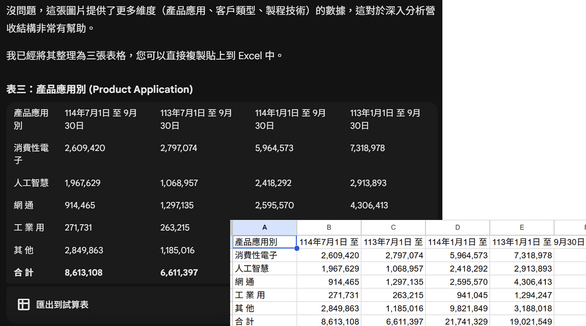
Task: Click spreadsheet cell B2 with 2,609,420
Action: click(329, 255)
